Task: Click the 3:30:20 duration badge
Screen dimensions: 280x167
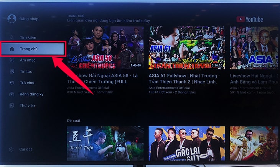Action: point(217,65)
